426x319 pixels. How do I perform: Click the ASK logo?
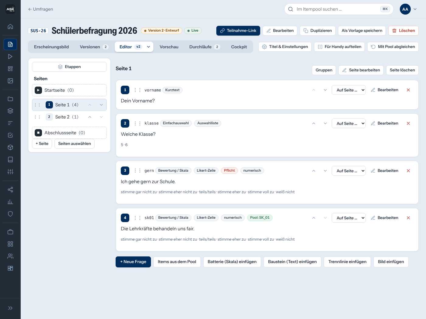pyautogui.click(x=10, y=9)
